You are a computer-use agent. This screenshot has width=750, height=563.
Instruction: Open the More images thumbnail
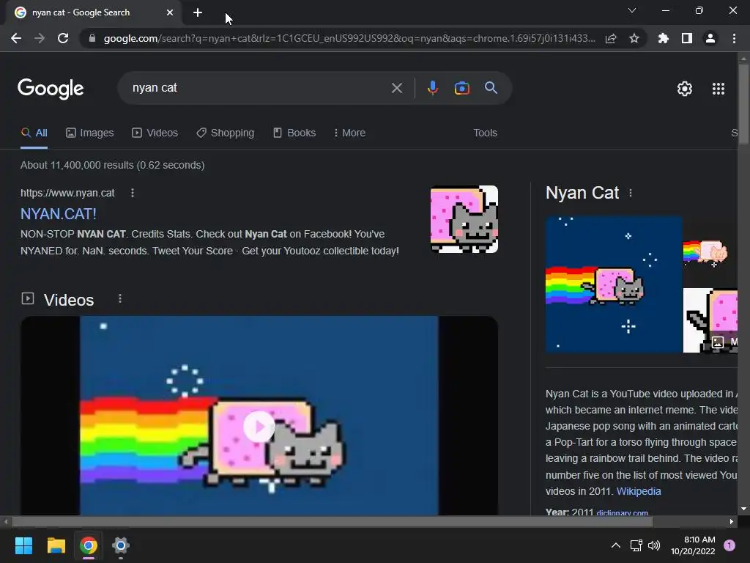tap(710, 320)
